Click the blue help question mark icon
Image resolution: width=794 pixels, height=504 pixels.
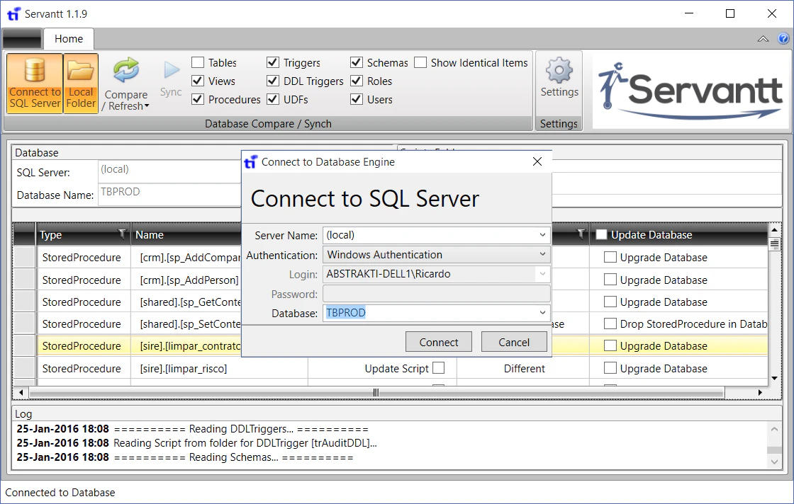click(783, 39)
